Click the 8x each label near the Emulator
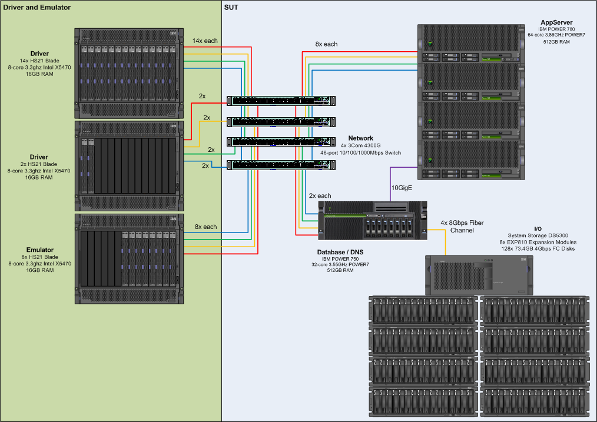Screen dimensions: 597x422 coord(205,226)
